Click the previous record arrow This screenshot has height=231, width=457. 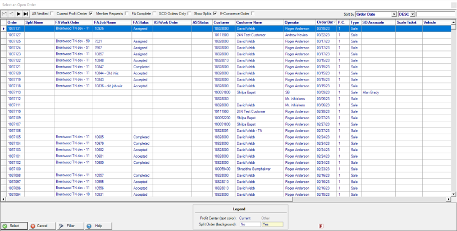pos(11,13)
